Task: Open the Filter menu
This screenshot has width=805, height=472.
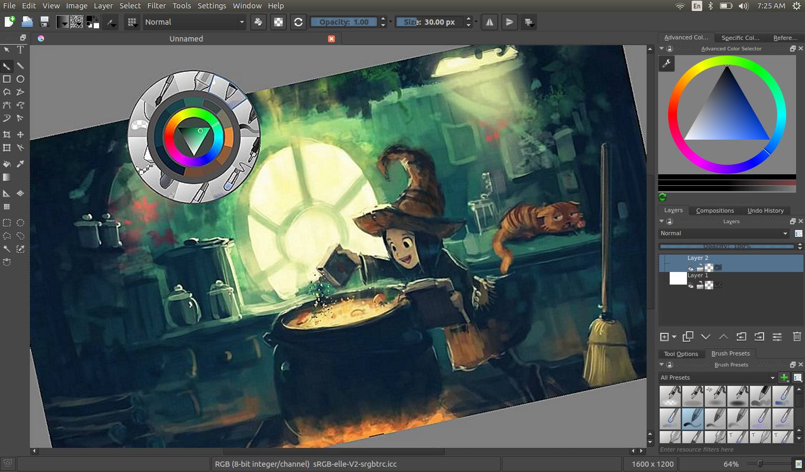Action: (156, 6)
